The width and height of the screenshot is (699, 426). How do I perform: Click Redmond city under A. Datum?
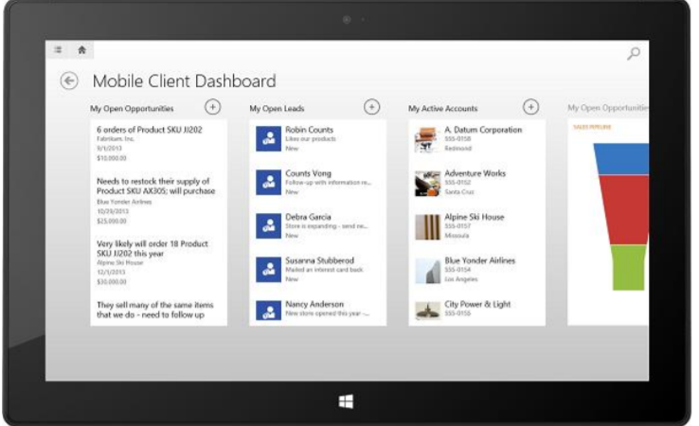pos(457,148)
